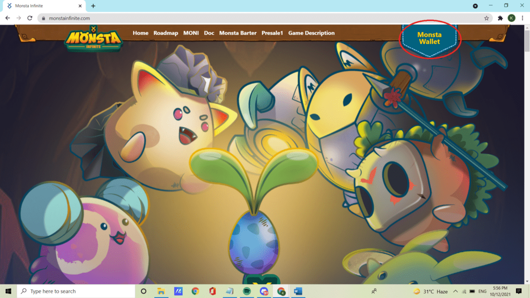Image resolution: width=530 pixels, height=298 pixels.
Task: Open the Chrome profile avatar K
Action: coord(511,18)
